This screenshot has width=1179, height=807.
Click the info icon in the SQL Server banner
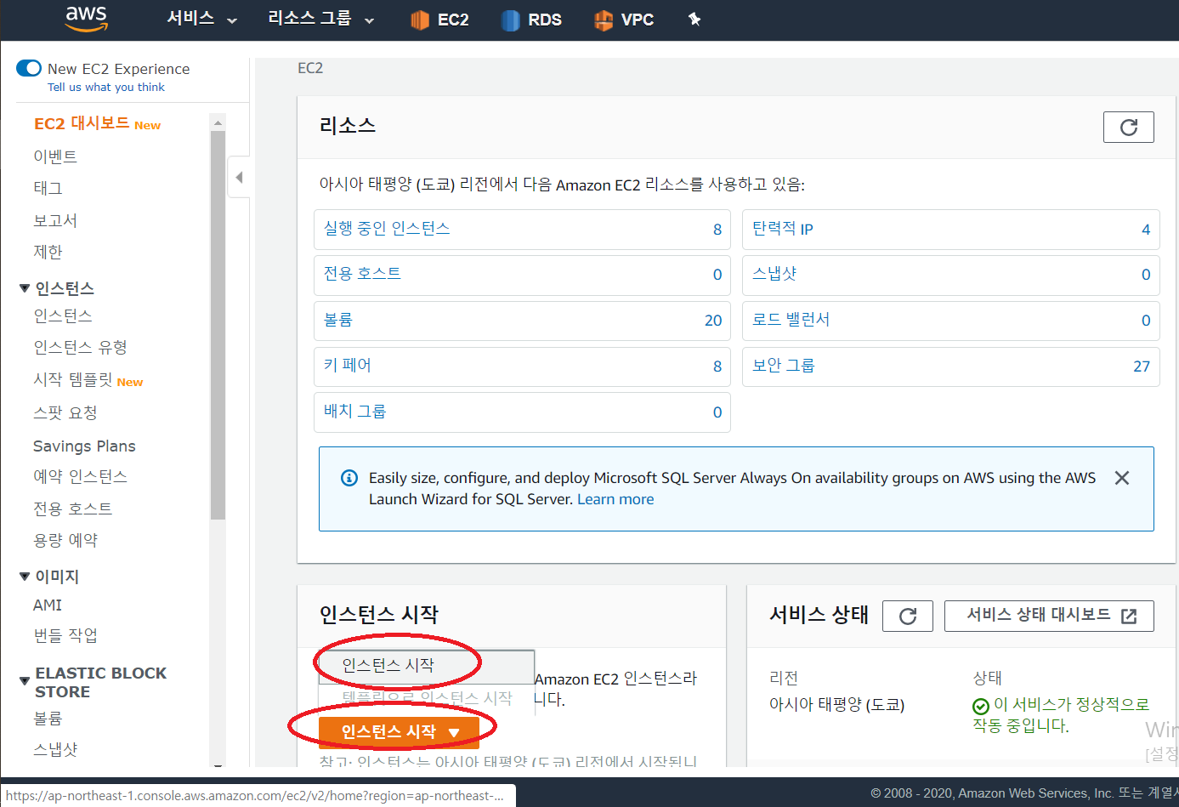[x=349, y=478]
